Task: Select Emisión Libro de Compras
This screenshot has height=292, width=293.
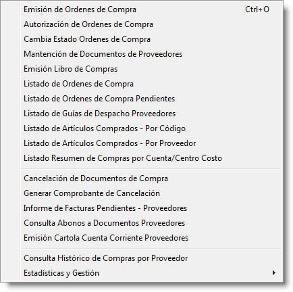Action: (x=152, y=69)
